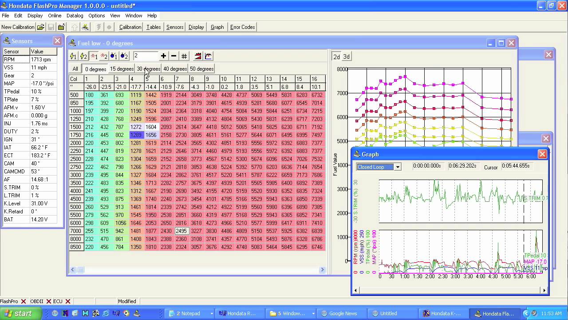Switch to the 0 degrees tab

click(95, 69)
